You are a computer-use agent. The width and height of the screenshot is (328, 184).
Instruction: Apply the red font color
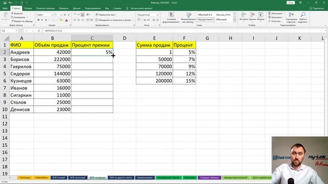click(67, 20)
